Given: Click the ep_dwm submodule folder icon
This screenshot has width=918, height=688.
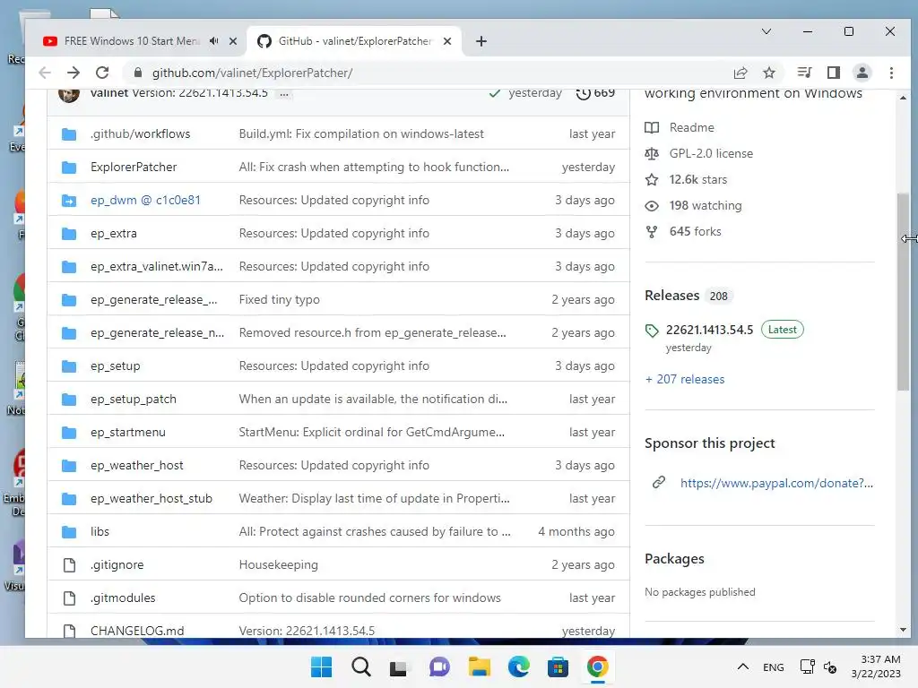Looking at the screenshot, I should (x=69, y=201).
